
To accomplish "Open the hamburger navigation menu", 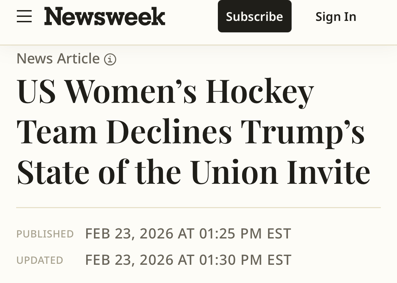I will [24, 16].
